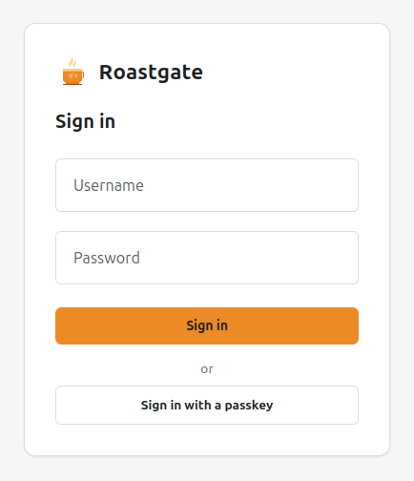The width and height of the screenshot is (414, 481).
Task: Click the orange Sign in button
Action: tap(207, 325)
